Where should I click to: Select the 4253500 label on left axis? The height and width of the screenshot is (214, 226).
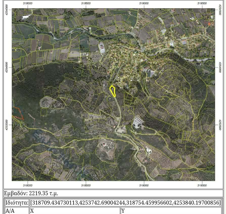pos(7,125)
